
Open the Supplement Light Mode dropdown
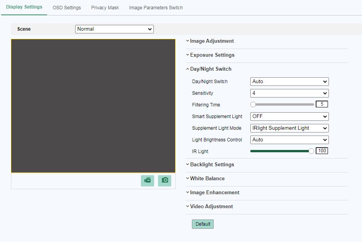pos(289,128)
